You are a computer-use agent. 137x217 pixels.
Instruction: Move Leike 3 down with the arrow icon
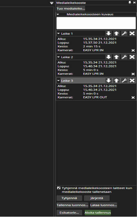tap(109, 80)
